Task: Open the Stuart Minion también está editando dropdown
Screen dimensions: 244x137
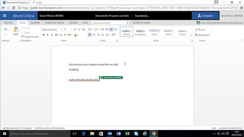Action: [x=220, y=23]
